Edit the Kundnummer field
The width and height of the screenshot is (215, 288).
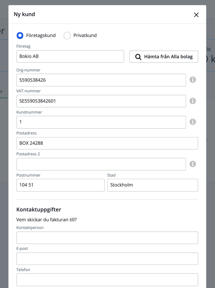coord(101,122)
